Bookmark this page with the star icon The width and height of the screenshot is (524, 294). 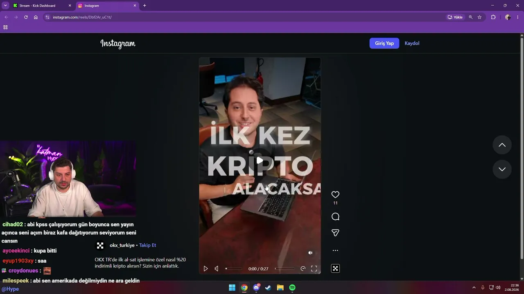pyautogui.click(x=479, y=17)
